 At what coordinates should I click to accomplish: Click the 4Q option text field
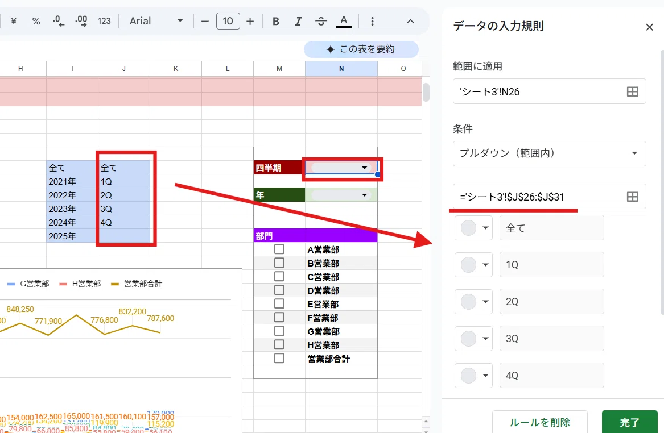(x=551, y=376)
